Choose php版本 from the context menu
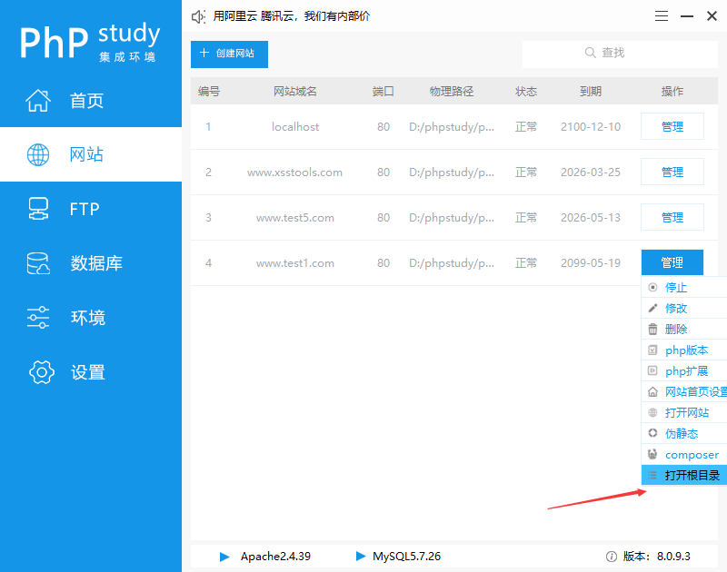 [688, 350]
